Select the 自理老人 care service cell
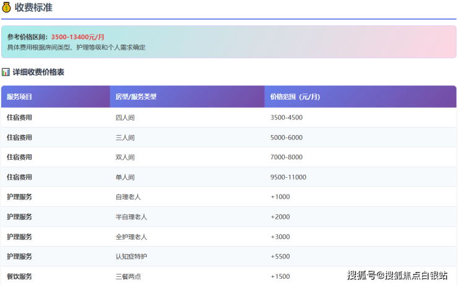This screenshot has width=458, height=285. click(128, 197)
